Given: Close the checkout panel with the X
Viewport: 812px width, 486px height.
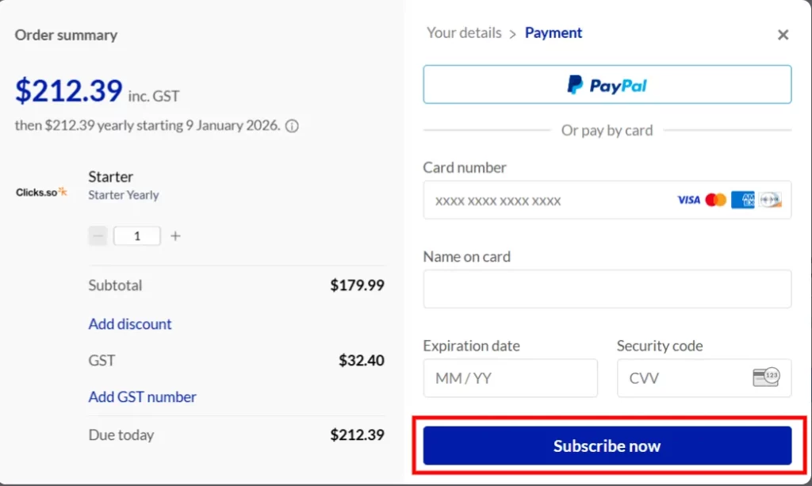Looking at the screenshot, I should pyautogui.click(x=783, y=34).
